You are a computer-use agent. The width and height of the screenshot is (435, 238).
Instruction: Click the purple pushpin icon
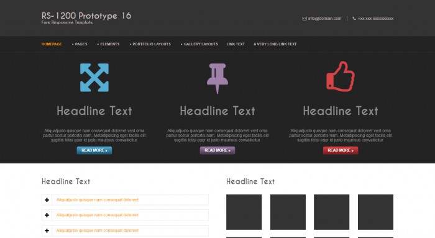point(217,78)
